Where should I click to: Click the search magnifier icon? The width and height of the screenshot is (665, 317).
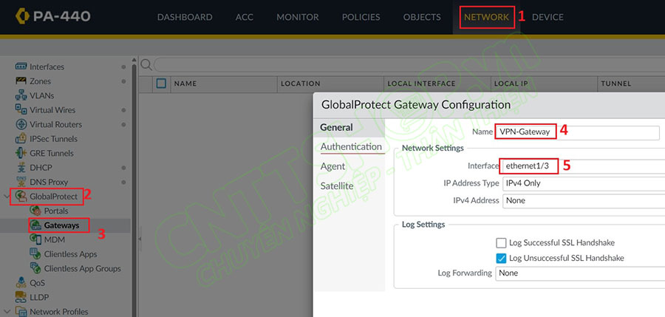pyautogui.click(x=146, y=65)
